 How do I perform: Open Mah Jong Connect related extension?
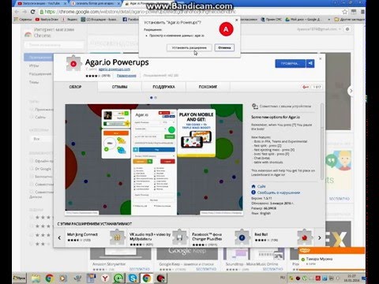[x=96, y=237]
